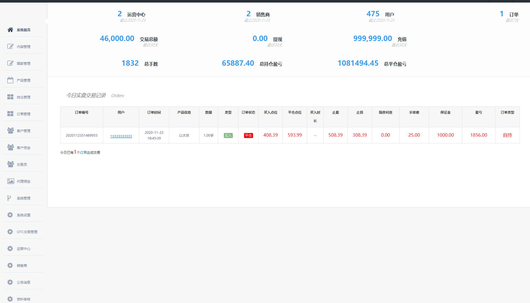
Task: Collapse the sidebar using the arrow marker
Action: coord(46,21)
